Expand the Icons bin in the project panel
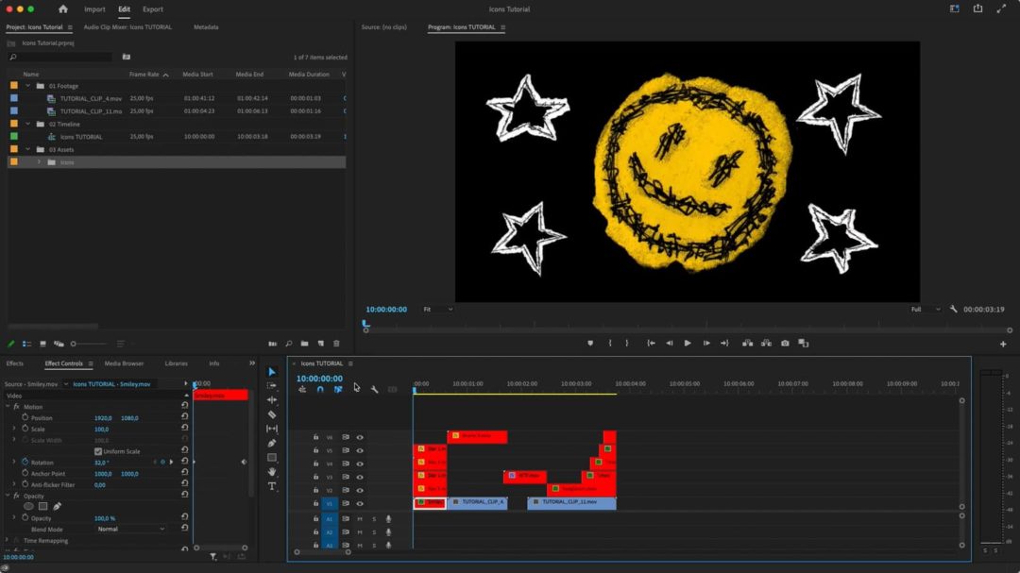This screenshot has height=573, width=1020. (x=39, y=162)
